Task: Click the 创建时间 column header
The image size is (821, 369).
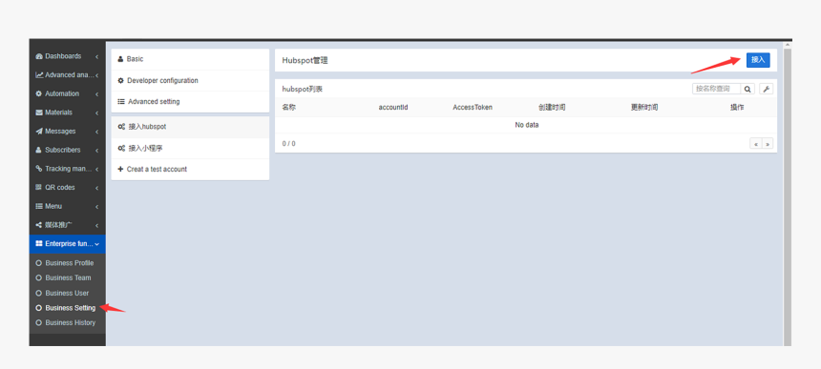Action: pos(552,108)
